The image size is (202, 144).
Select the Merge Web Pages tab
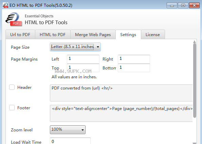(x=93, y=34)
